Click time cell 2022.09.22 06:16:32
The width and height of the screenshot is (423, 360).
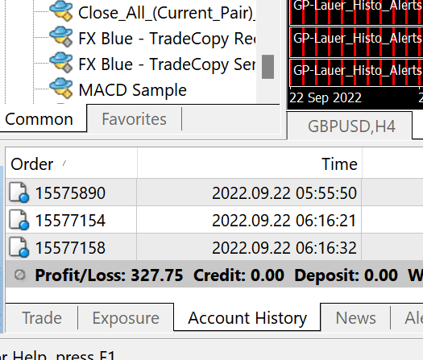[x=284, y=247]
